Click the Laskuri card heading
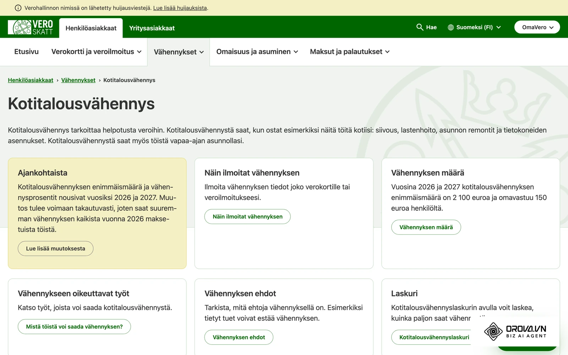 404,294
